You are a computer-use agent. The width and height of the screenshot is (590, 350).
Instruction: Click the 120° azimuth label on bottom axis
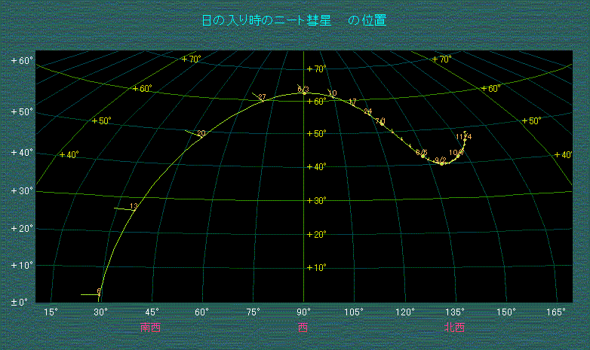(405, 312)
